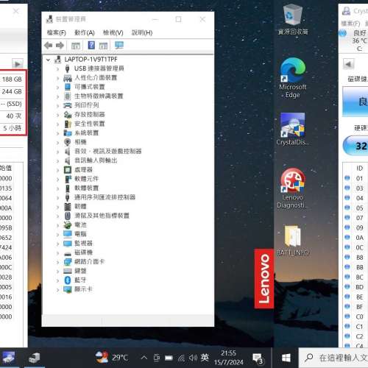Image resolution: width=368 pixels, height=368 pixels.
Task: Expand the 可攜式裝置 category
Action: pos(58,87)
